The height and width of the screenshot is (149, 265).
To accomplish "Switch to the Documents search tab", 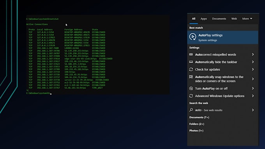I will point(219,19).
